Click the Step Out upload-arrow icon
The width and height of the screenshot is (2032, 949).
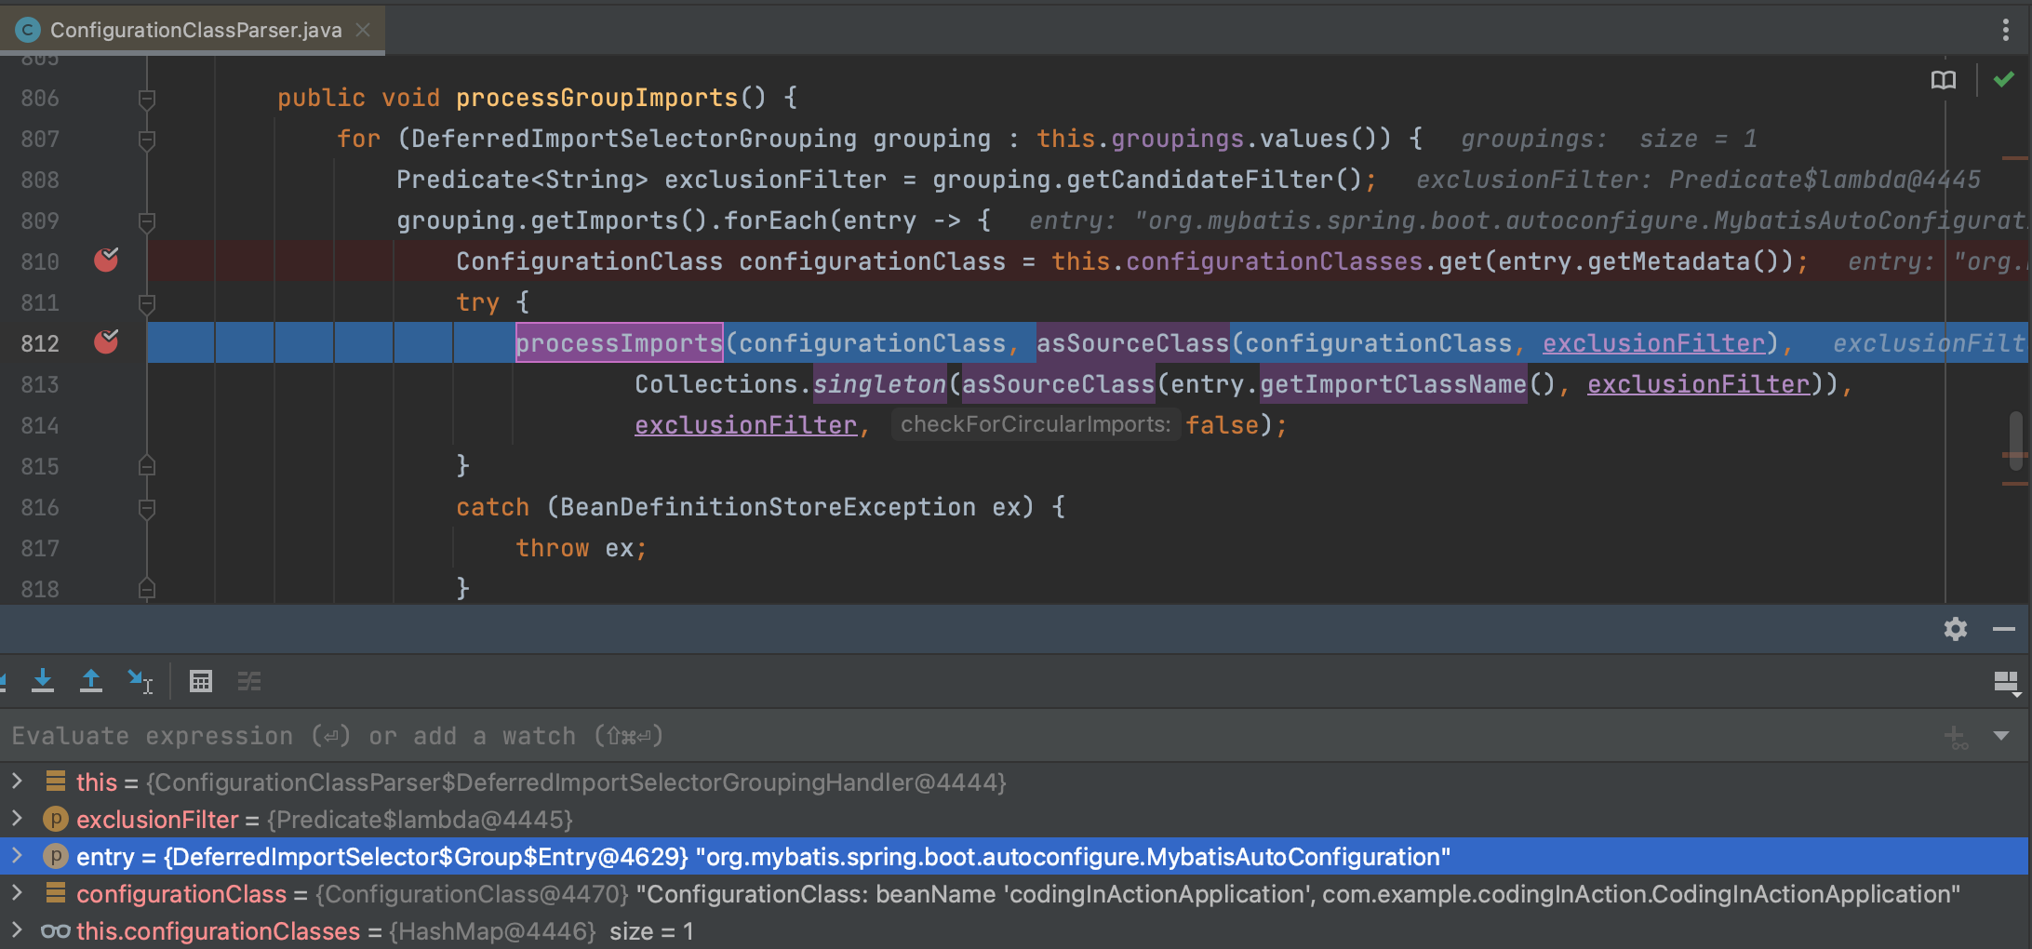pos(91,681)
